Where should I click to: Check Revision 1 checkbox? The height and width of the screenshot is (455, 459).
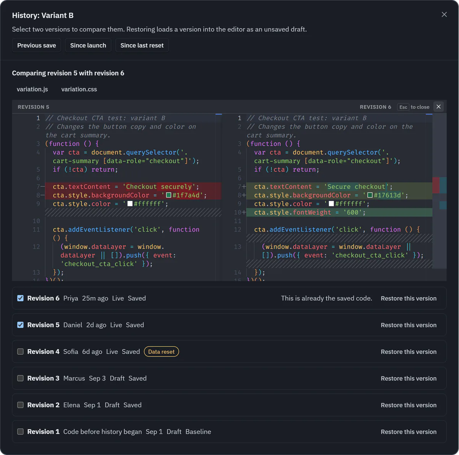click(x=20, y=432)
